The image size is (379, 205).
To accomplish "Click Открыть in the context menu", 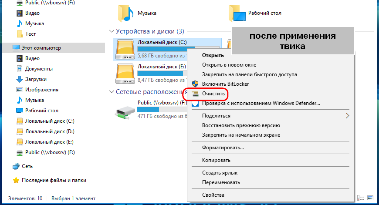I will tap(213, 55).
